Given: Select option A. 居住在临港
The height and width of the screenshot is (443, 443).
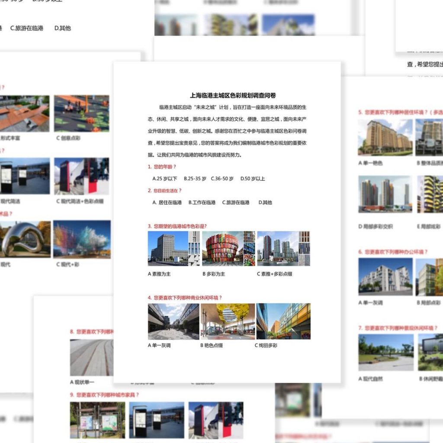Looking at the screenshot, I should coord(167,202).
